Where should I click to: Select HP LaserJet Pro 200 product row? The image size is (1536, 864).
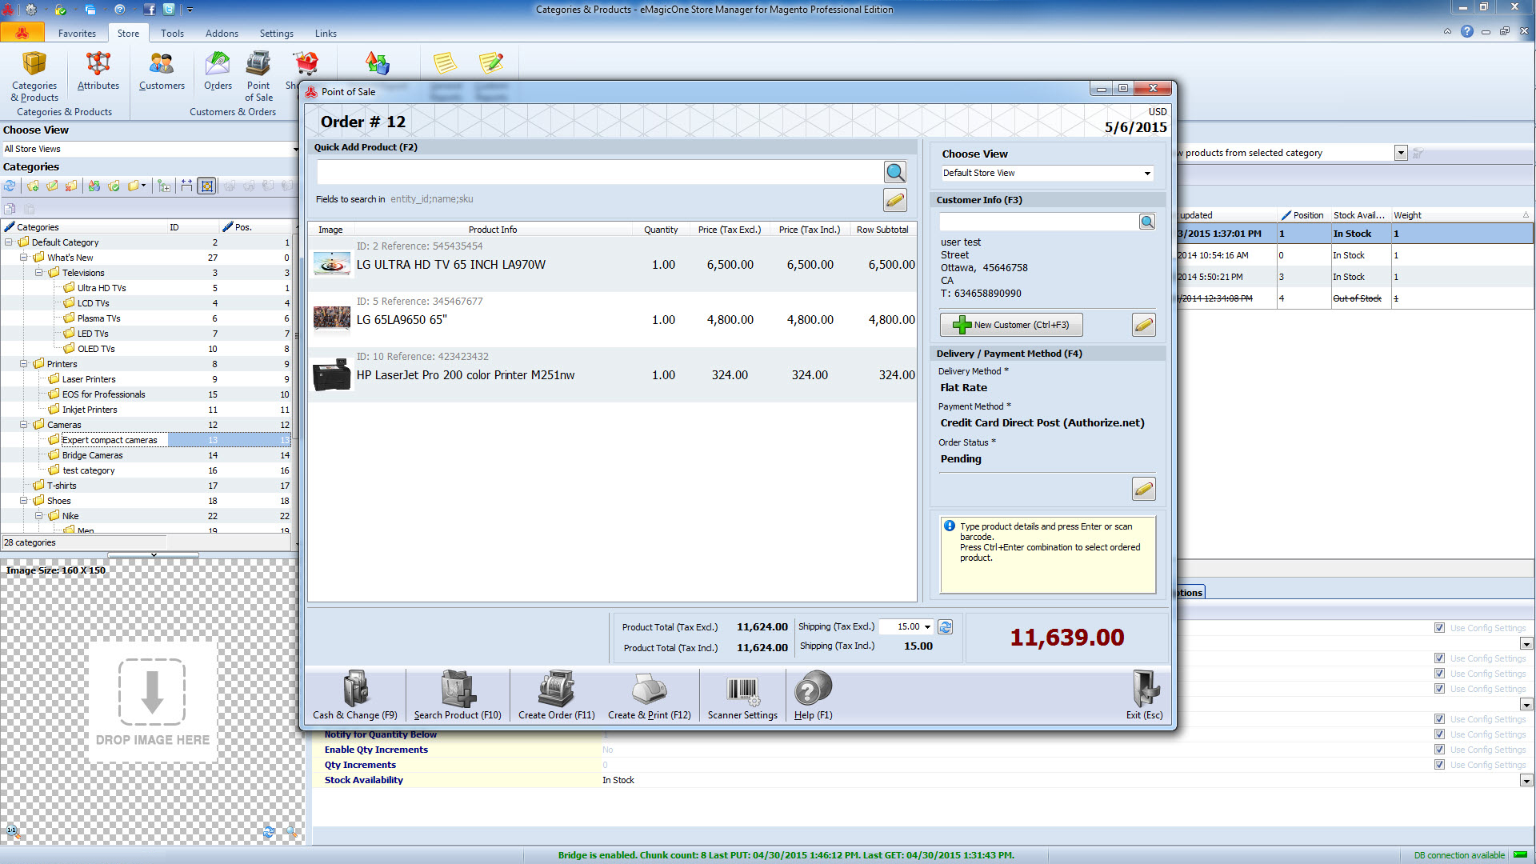612,374
